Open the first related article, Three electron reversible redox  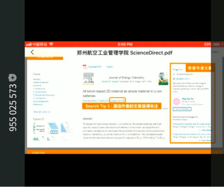click(192, 124)
